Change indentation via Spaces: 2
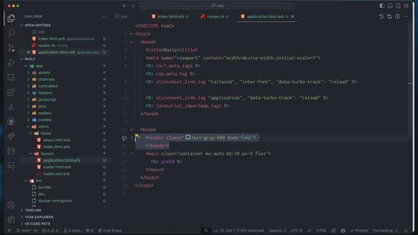The image size is (418, 235). pos(278,230)
